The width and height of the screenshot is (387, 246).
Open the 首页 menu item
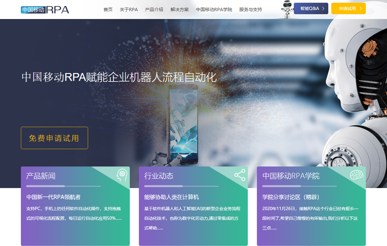coord(108,9)
